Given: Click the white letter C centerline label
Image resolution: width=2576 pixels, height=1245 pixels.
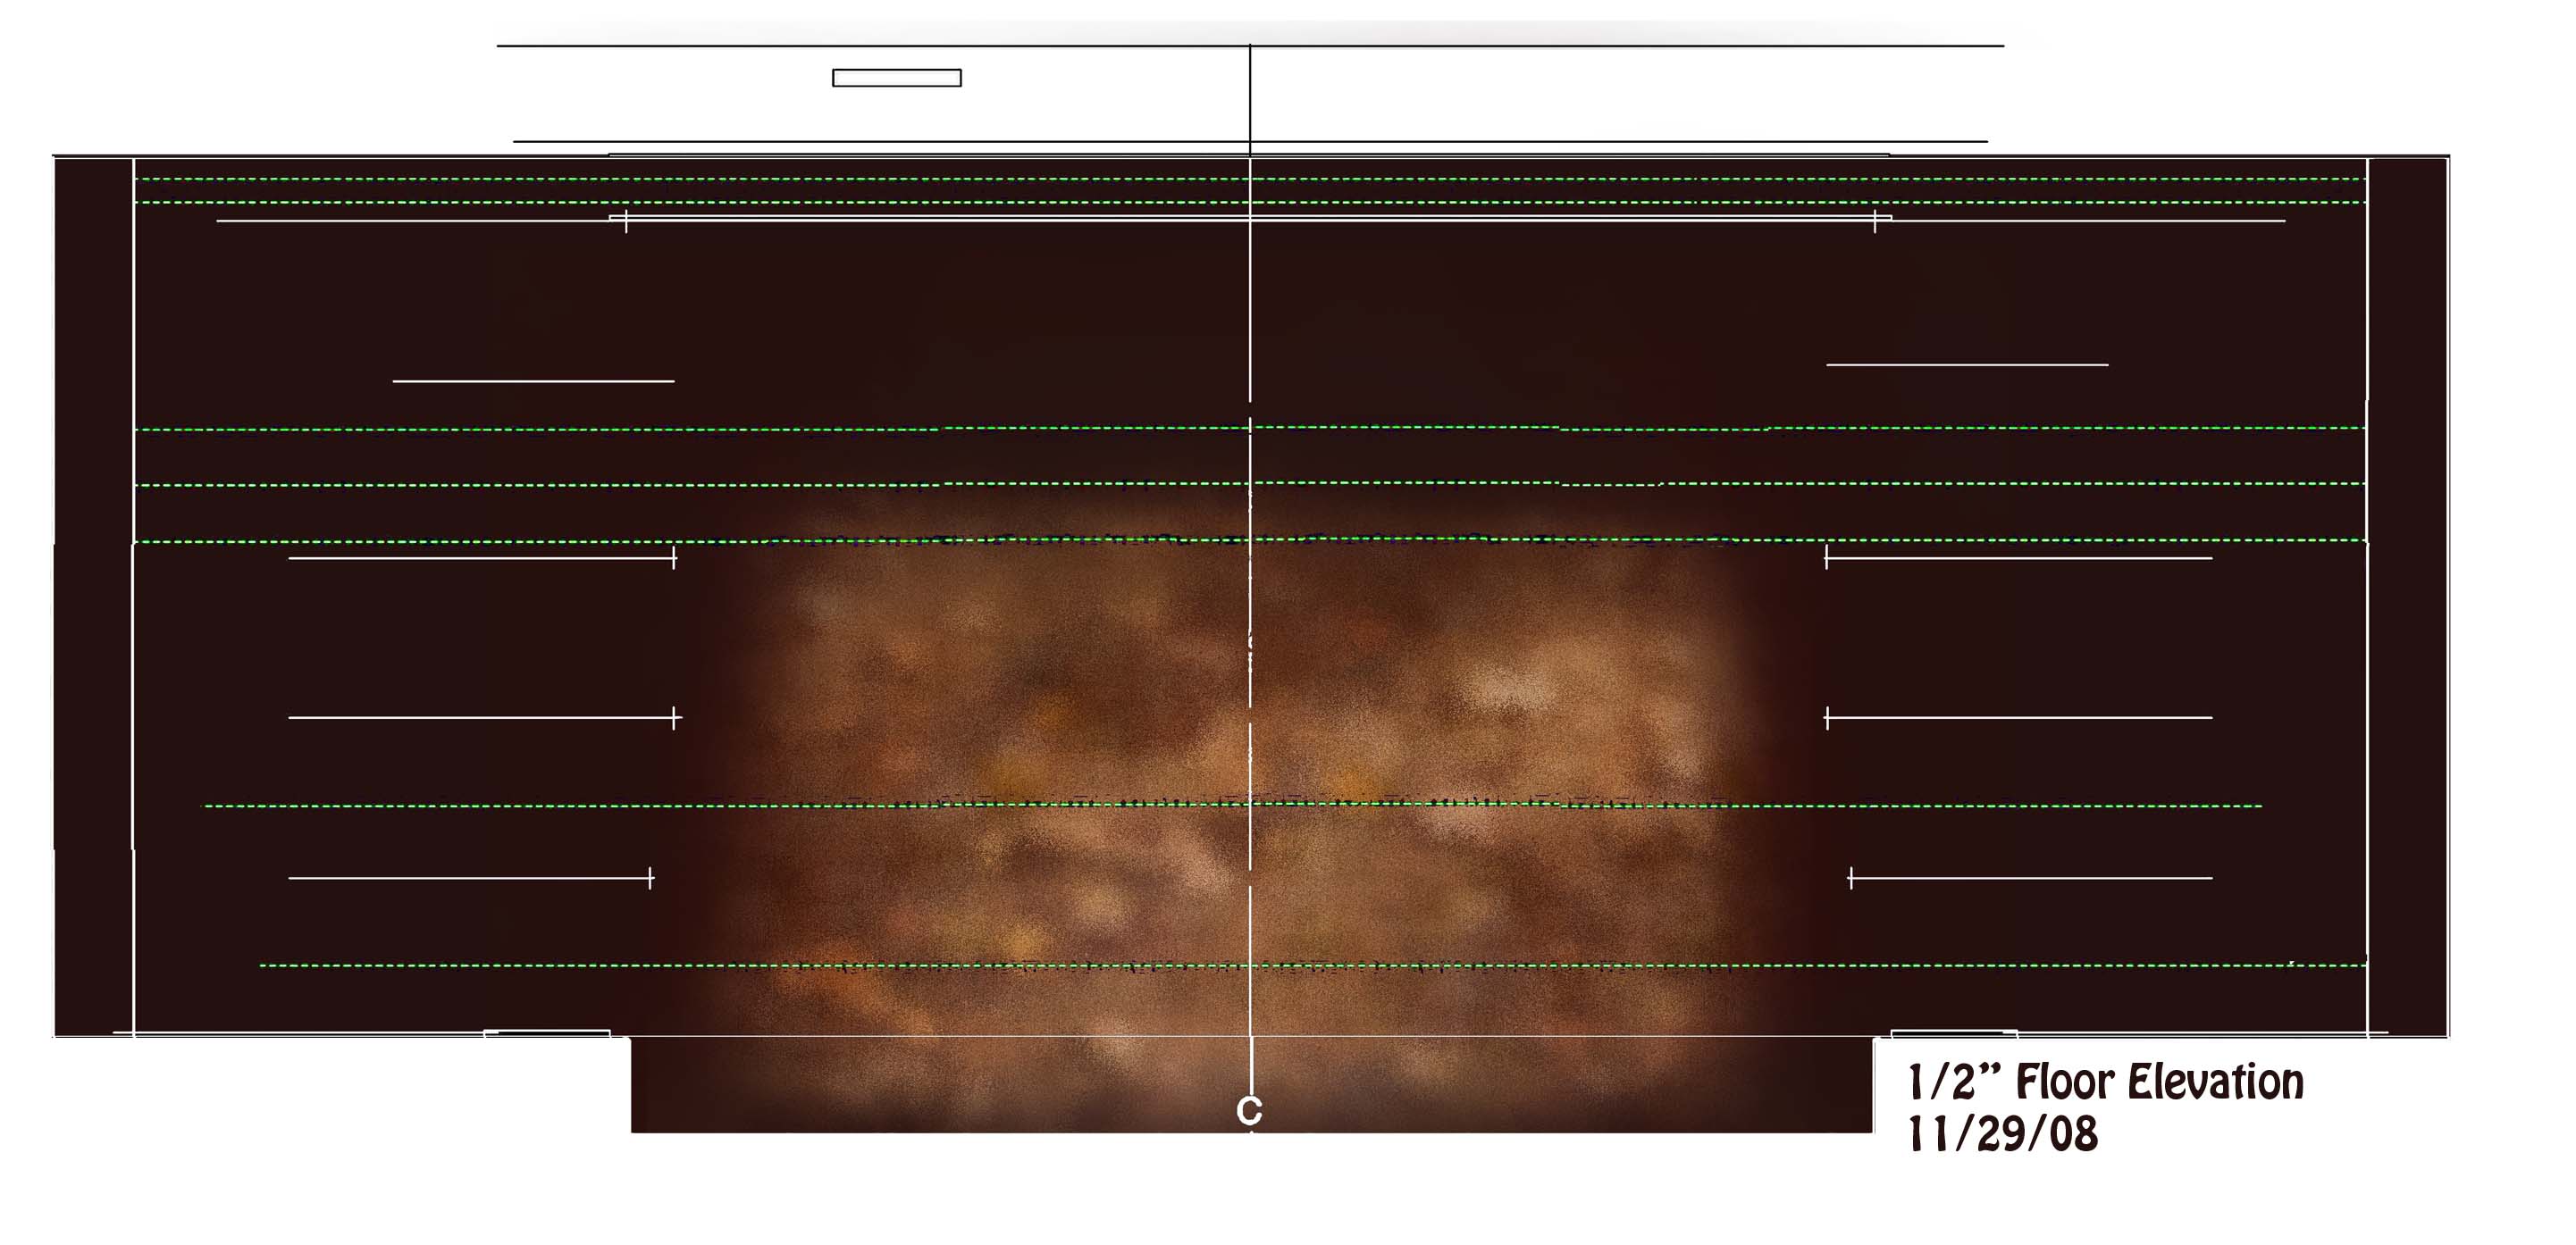Looking at the screenshot, I should [1249, 1110].
